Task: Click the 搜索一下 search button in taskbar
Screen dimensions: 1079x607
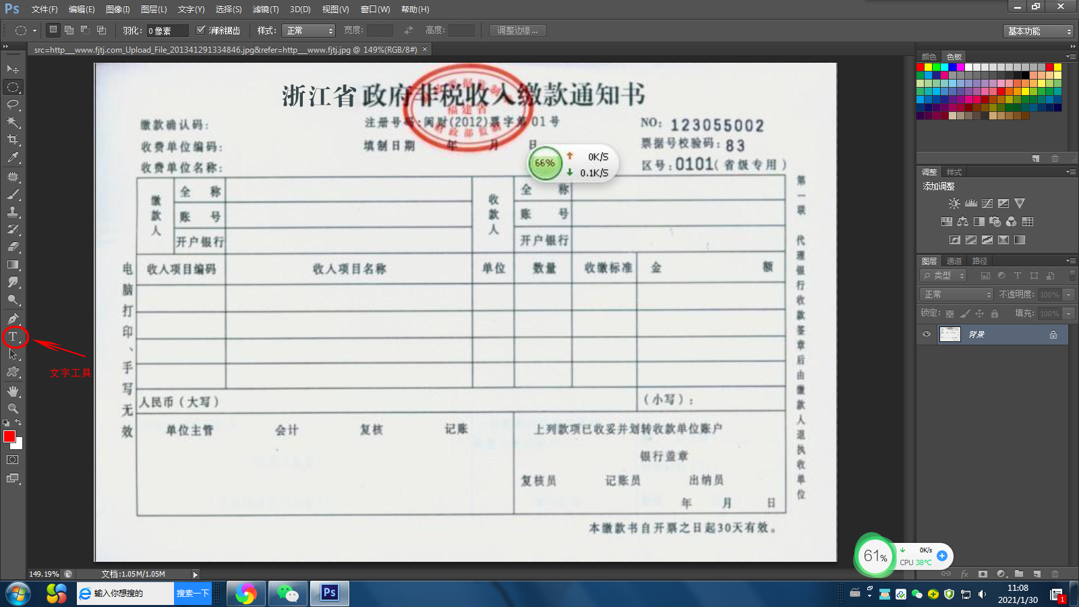Action: click(193, 594)
